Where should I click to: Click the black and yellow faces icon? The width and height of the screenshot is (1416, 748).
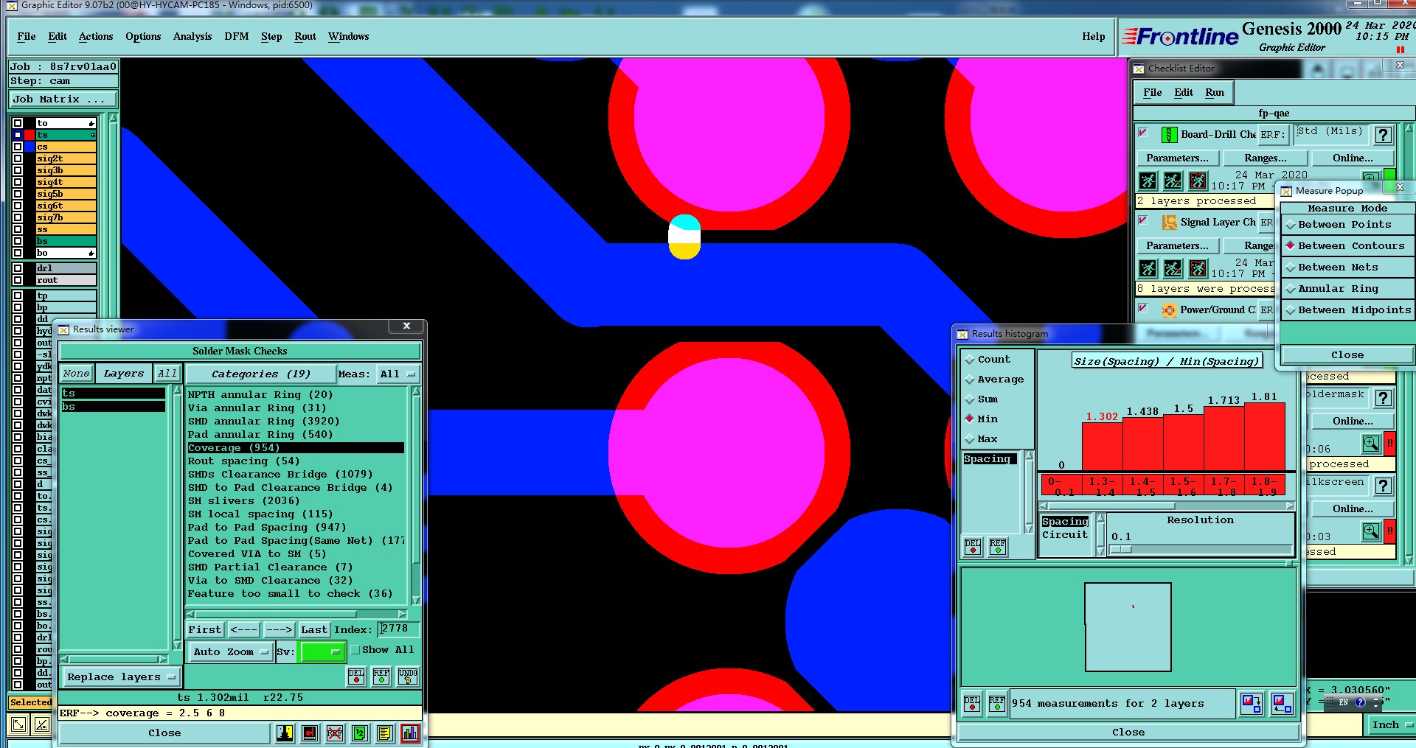pos(285,733)
